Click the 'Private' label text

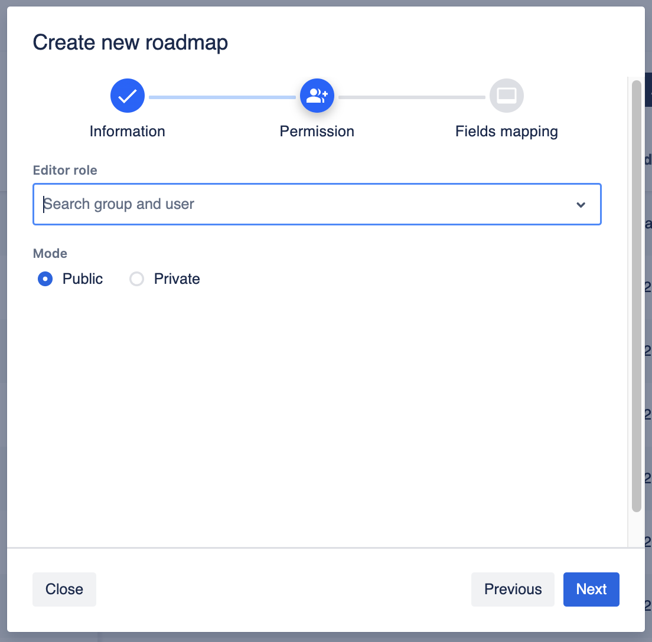177,279
